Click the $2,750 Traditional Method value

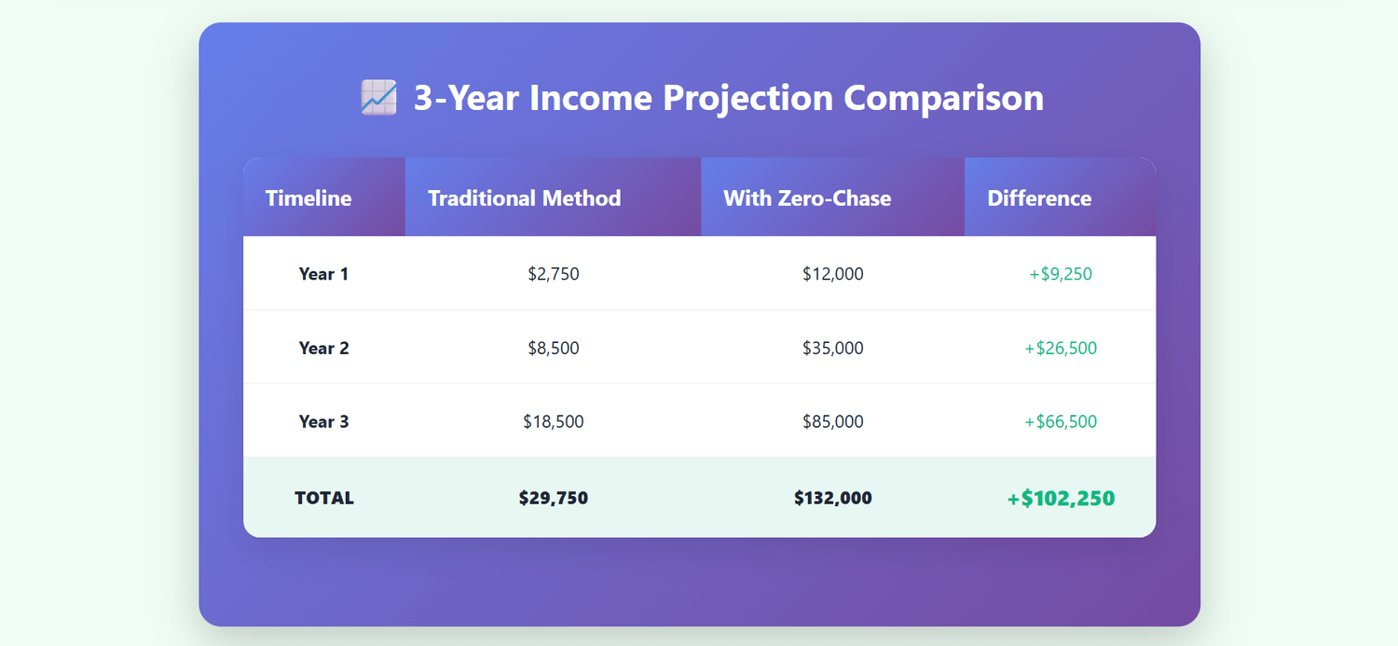click(553, 274)
